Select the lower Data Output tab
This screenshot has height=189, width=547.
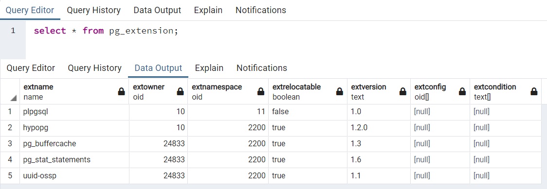point(158,68)
